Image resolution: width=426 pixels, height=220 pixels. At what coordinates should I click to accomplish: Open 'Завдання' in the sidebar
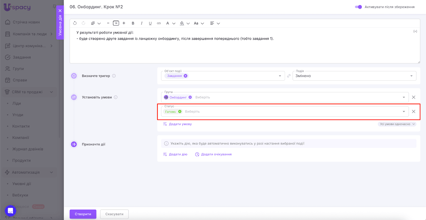pyautogui.click(x=22, y=57)
